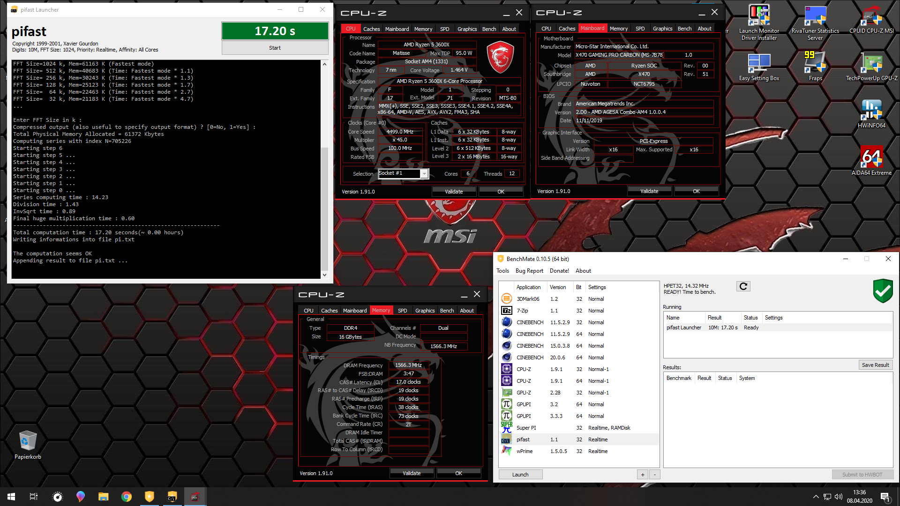
Task: Select CPU-Z 1.9.1 64-bit row
Action: coord(579,381)
